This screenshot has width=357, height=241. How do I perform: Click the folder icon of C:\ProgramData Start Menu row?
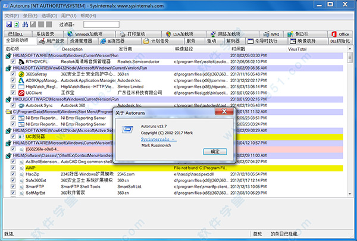(8, 112)
